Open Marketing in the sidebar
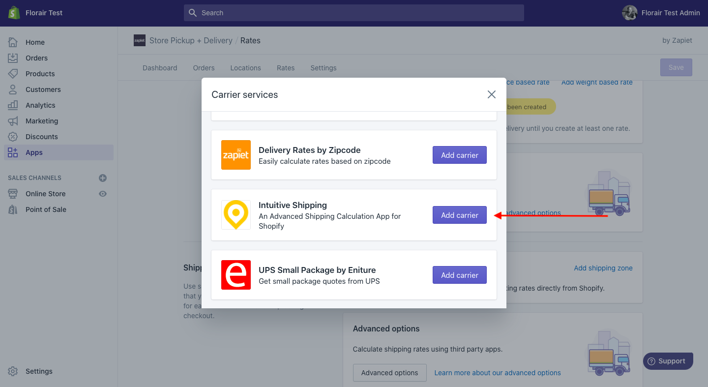708x387 pixels. tap(42, 121)
